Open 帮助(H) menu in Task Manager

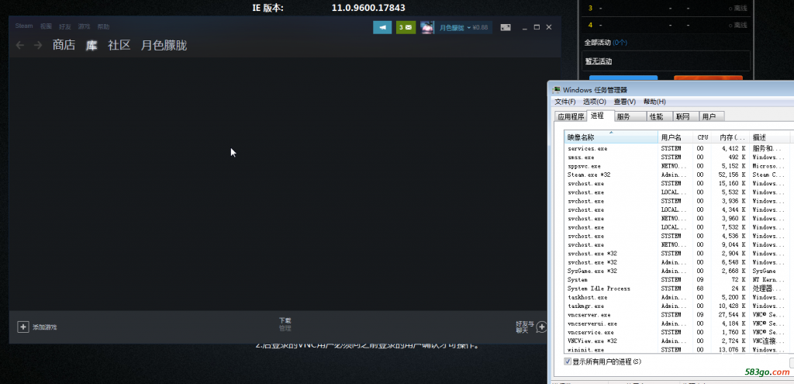point(654,102)
